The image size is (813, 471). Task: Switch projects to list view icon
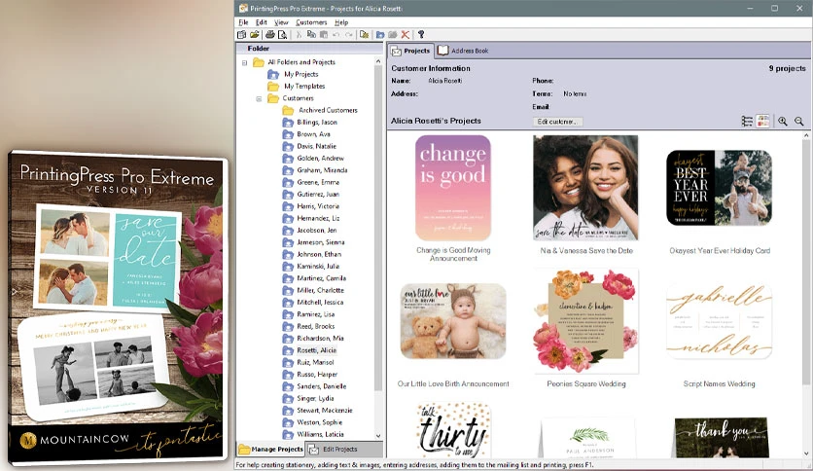(x=747, y=122)
